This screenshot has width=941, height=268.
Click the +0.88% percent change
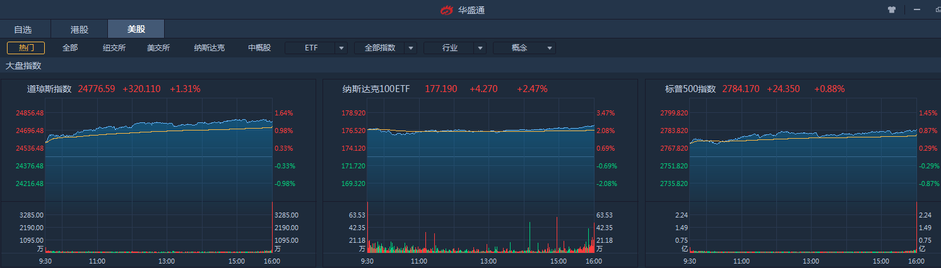829,89
